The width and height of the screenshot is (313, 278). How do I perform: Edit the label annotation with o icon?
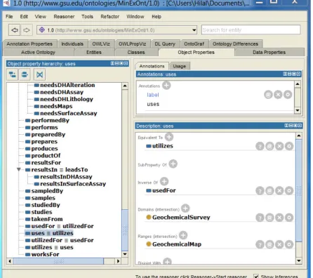(x=288, y=95)
